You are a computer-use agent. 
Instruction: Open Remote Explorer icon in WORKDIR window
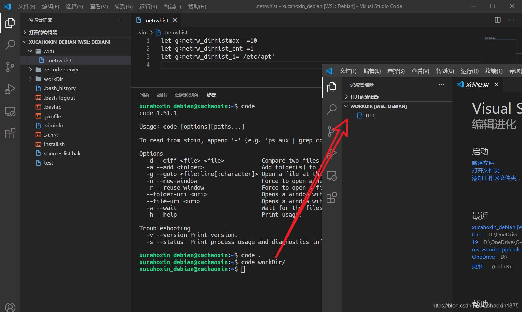click(x=331, y=176)
